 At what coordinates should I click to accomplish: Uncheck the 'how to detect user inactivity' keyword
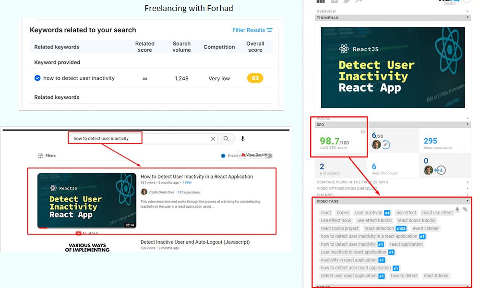point(37,78)
